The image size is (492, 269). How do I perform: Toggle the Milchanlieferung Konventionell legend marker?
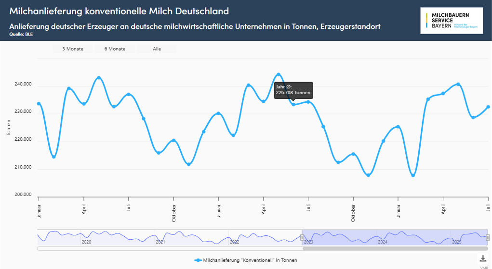198,260
